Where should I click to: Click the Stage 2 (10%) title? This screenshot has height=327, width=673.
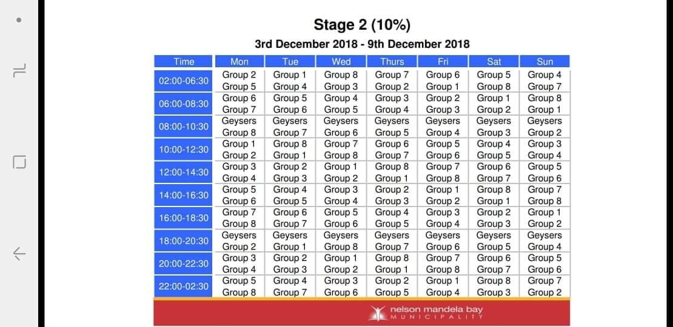pyautogui.click(x=362, y=25)
